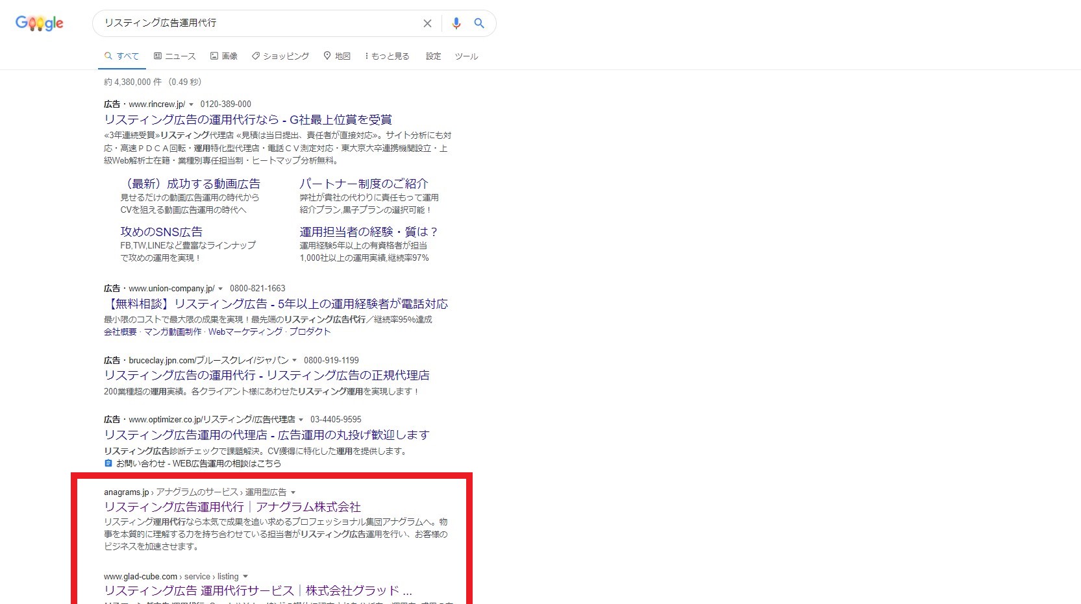The width and height of the screenshot is (1081, 604).
Task: Expand the もっと見る menu
Action: tap(387, 56)
